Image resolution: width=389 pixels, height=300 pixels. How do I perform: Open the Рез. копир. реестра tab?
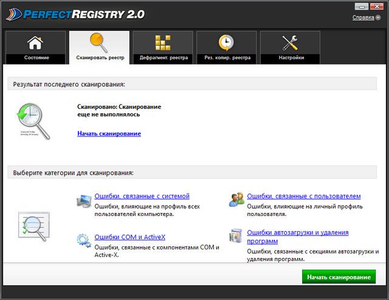tap(226, 58)
